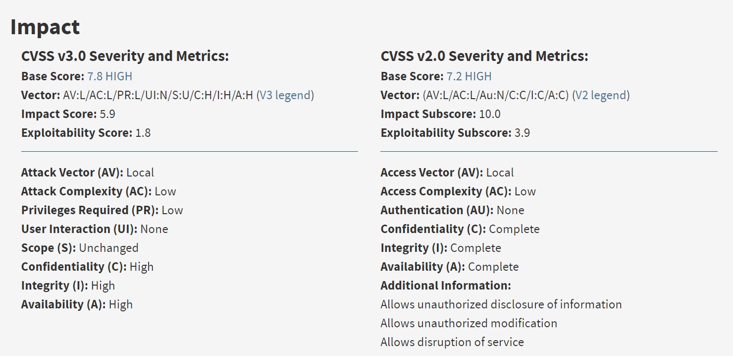
Task: Click the Authentication (AU) label
Action: 436,210
